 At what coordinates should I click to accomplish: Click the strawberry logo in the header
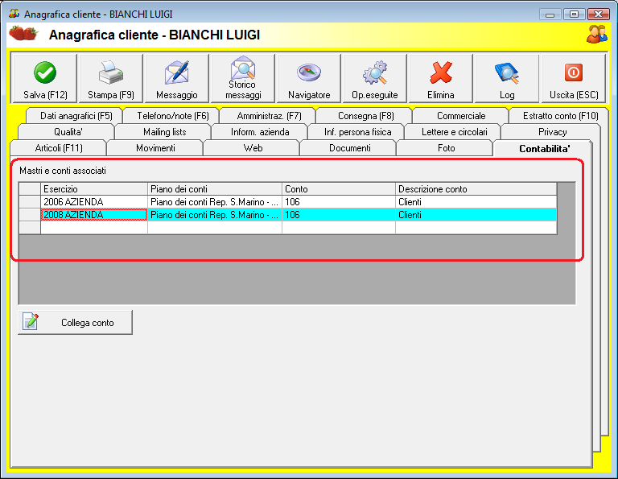pyautogui.click(x=23, y=34)
